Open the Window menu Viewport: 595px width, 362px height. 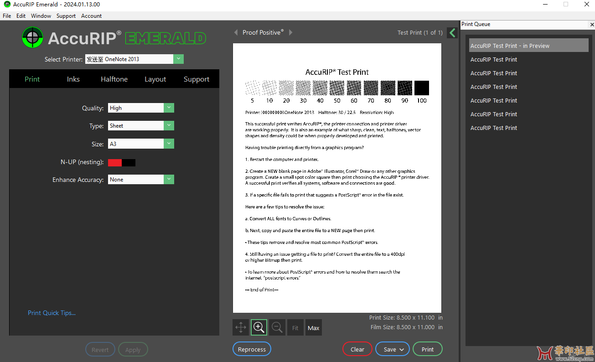coord(41,16)
